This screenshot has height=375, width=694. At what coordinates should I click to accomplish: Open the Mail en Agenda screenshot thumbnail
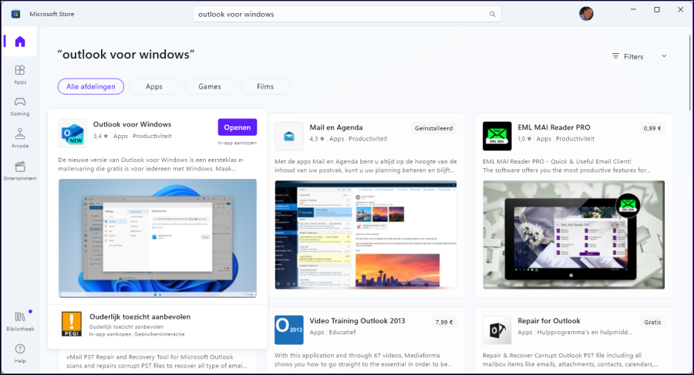pyautogui.click(x=366, y=235)
